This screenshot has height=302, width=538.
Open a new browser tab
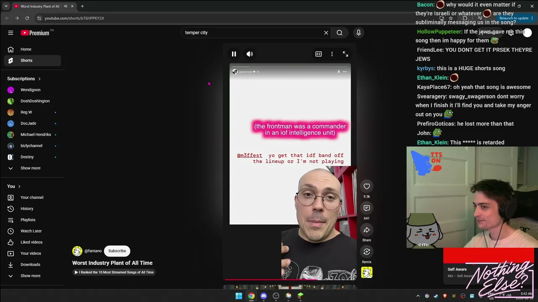[x=82, y=6]
